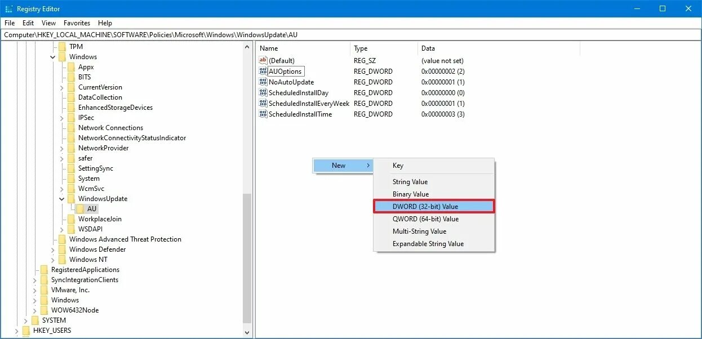Click the tree pane scroll down arrow

[248, 332]
